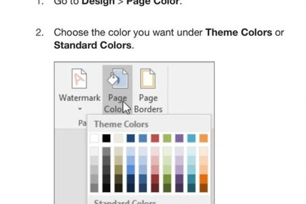The width and height of the screenshot is (306, 204).
Task: Pick the red theme color in top row
Action: (155, 138)
